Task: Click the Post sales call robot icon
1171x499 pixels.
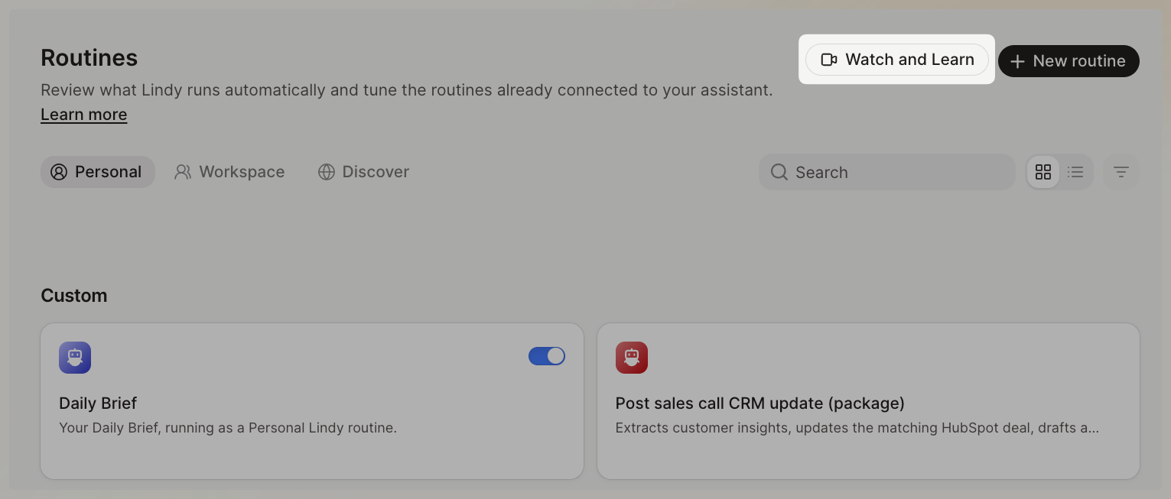Action: click(x=632, y=358)
